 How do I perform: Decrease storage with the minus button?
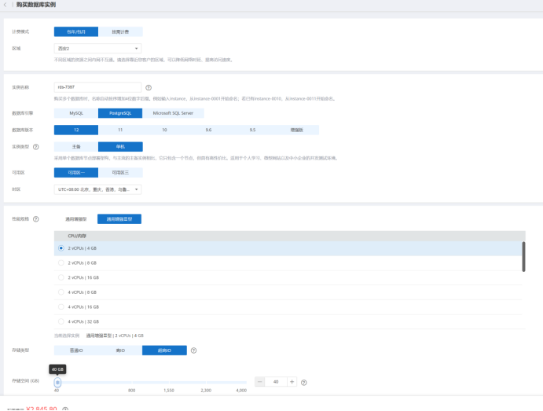coord(260,381)
